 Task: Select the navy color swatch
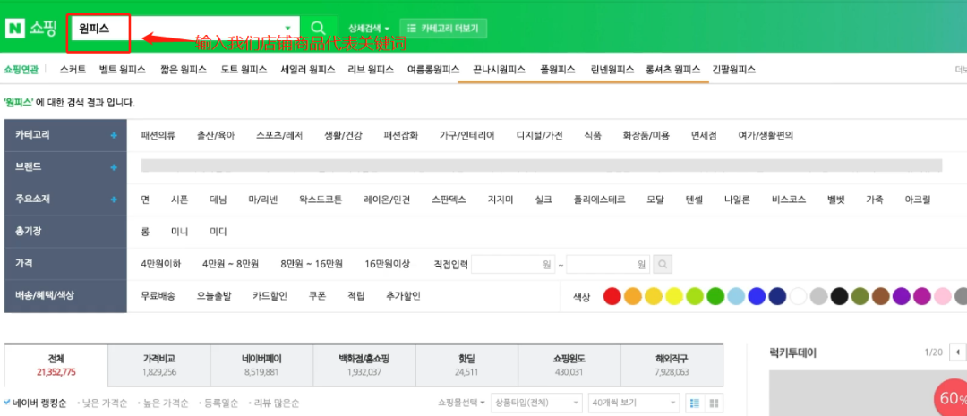(x=777, y=296)
